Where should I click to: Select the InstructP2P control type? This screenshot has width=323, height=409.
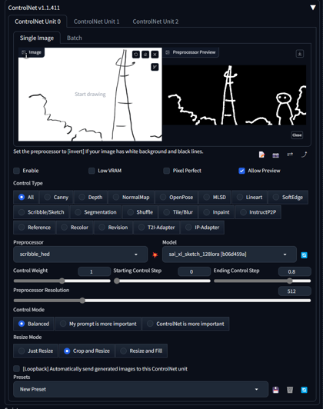(258, 212)
